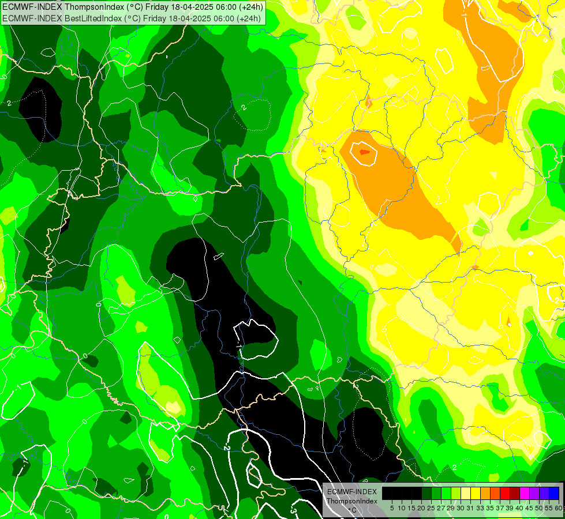Select the orange 33–35 legend swatch
The height and width of the screenshot is (519, 565).
click(485, 493)
